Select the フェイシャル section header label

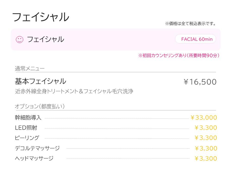(x=45, y=39)
